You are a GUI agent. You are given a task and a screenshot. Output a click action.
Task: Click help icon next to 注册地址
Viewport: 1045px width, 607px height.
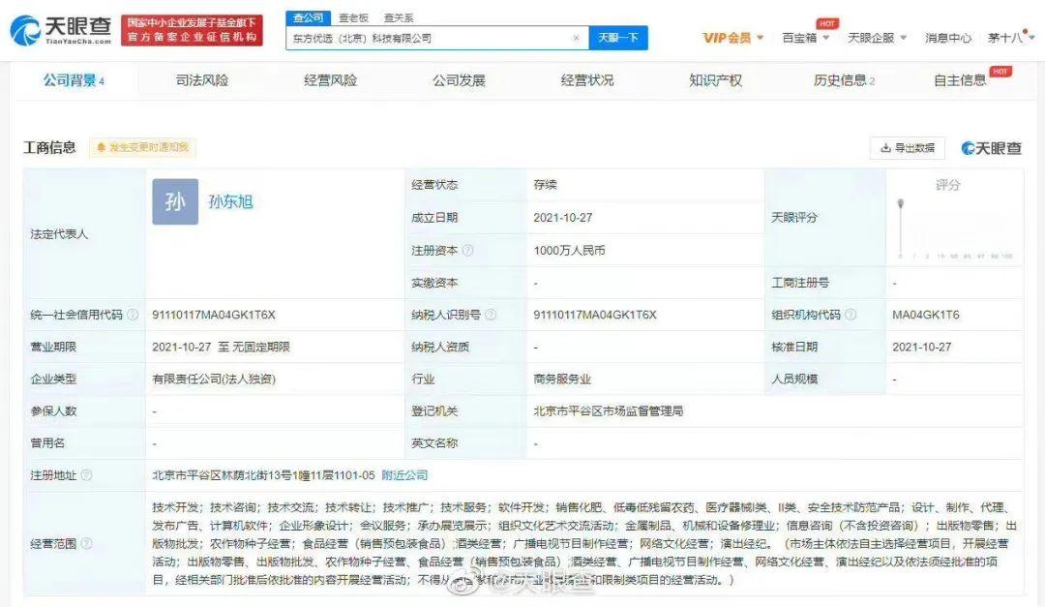pos(86,475)
